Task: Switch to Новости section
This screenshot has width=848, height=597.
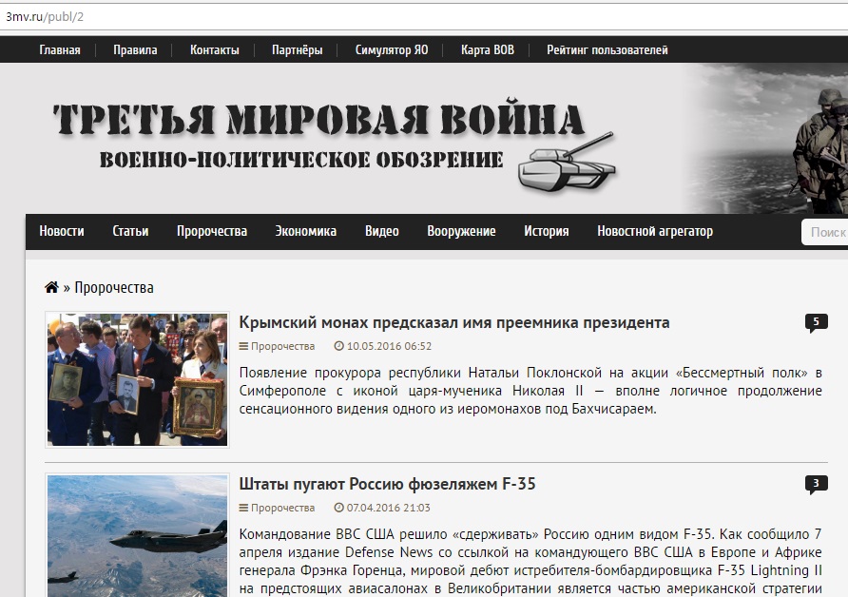Action: click(x=62, y=231)
